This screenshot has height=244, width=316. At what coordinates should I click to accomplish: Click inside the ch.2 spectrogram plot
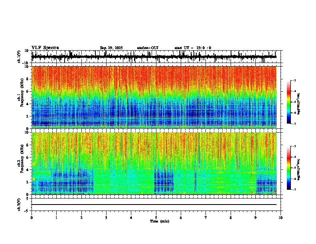click(154, 163)
